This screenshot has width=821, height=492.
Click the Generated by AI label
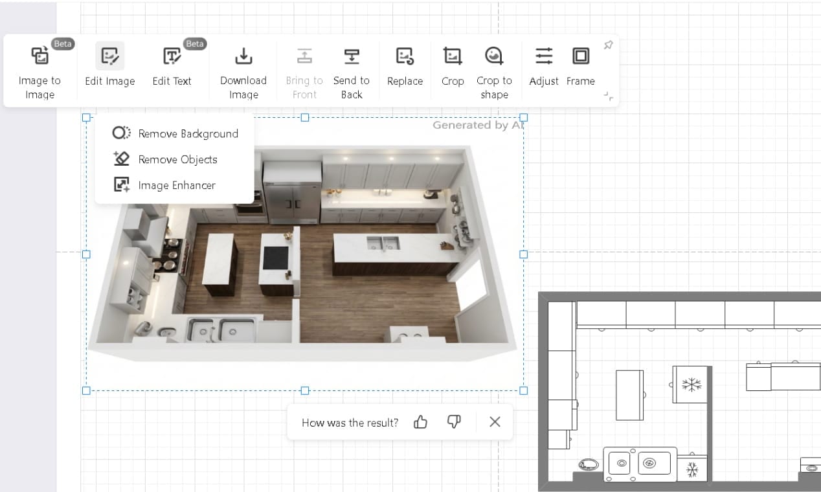[x=479, y=125]
